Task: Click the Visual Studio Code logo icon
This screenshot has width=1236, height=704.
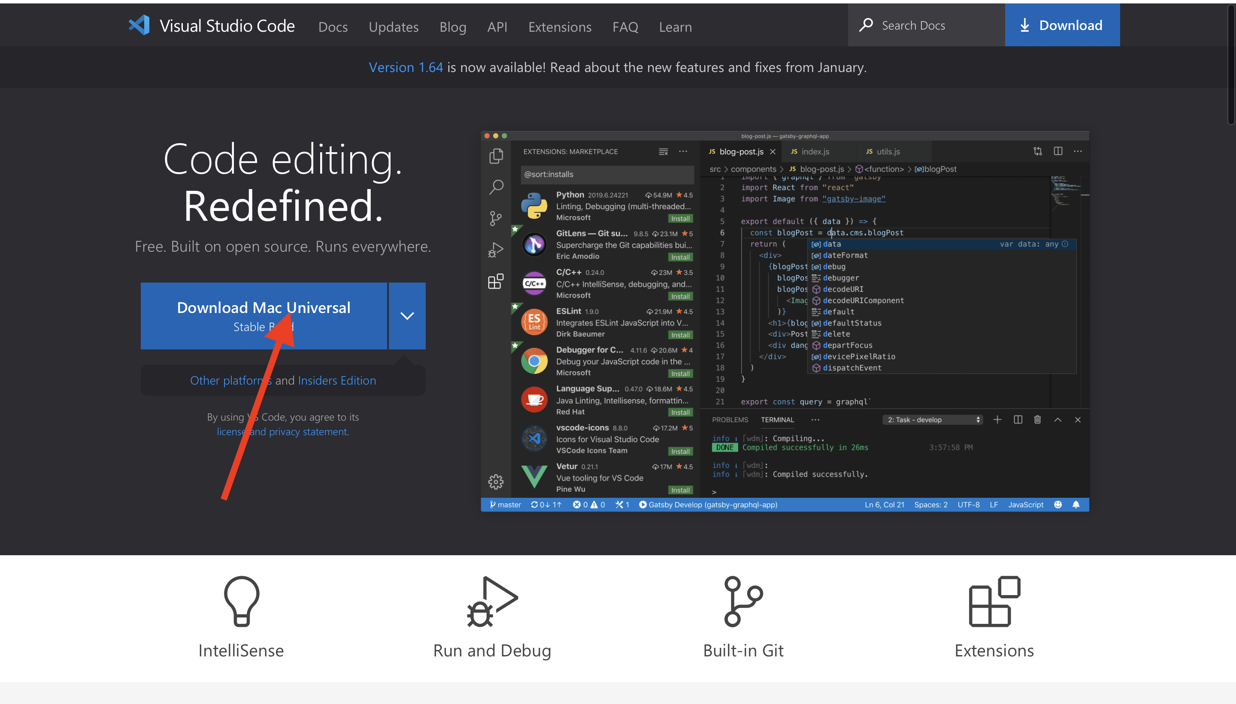Action: coord(139,25)
